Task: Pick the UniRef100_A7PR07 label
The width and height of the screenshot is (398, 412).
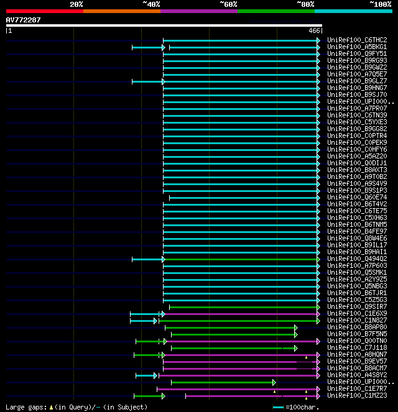Action: point(357,108)
